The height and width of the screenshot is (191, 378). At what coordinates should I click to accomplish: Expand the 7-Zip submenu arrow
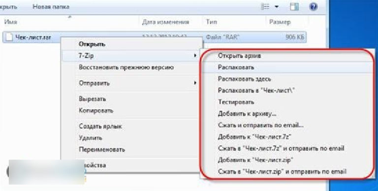195,56
